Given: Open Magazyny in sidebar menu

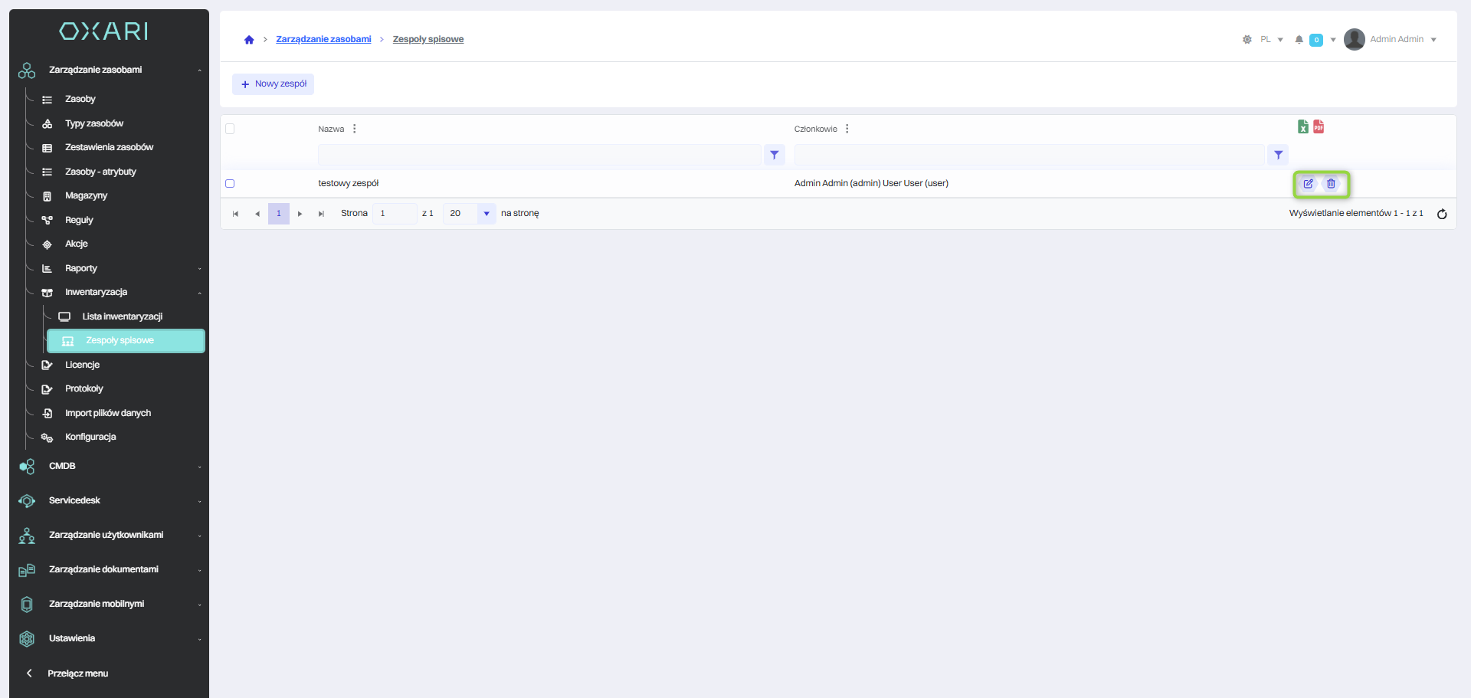Looking at the screenshot, I should point(86,196).
